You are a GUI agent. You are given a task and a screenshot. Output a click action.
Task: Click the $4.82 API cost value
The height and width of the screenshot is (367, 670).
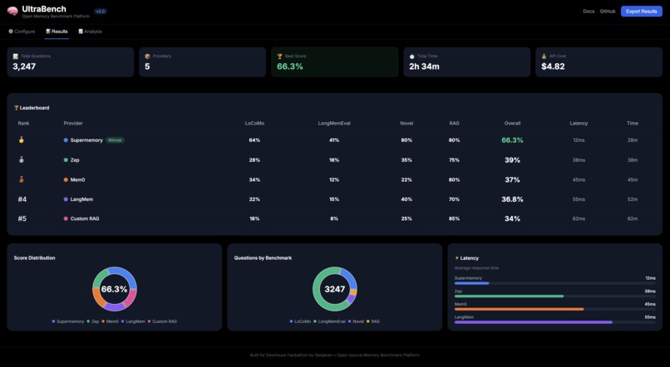553,66
